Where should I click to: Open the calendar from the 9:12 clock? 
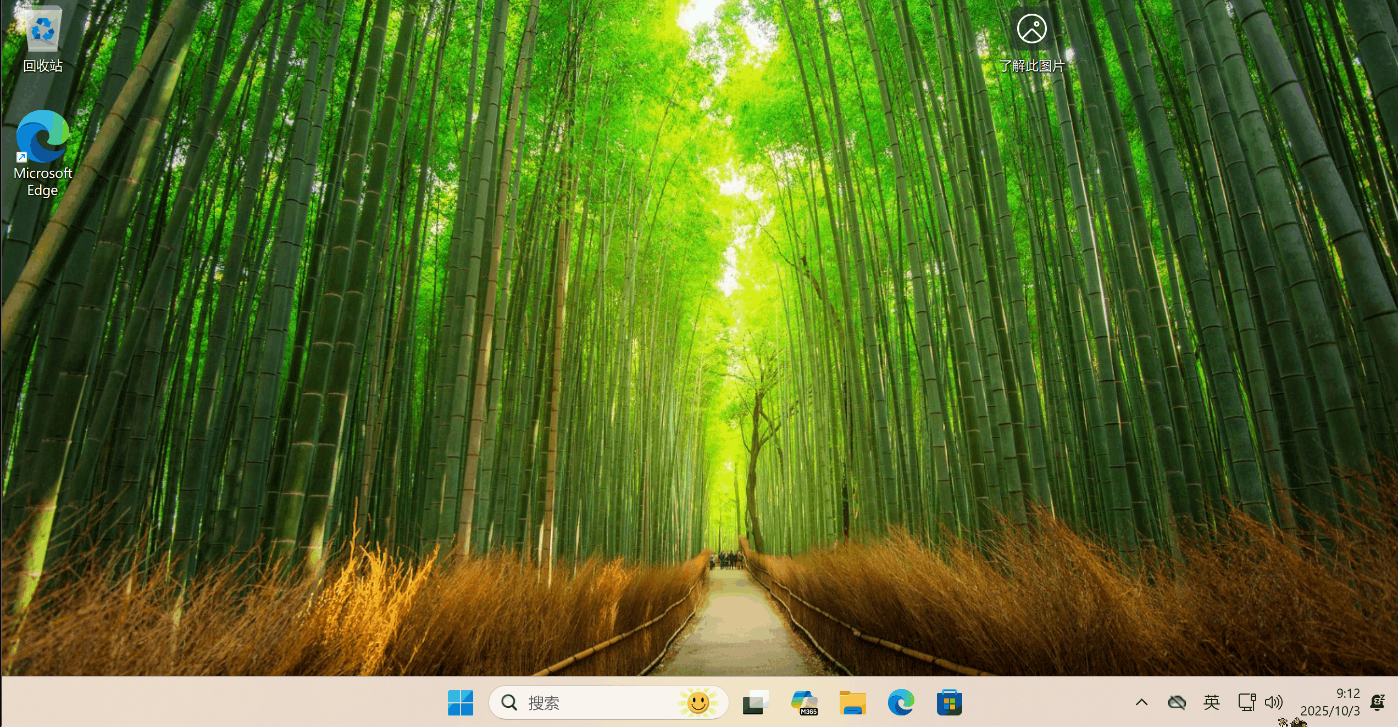coord(1330,702)
